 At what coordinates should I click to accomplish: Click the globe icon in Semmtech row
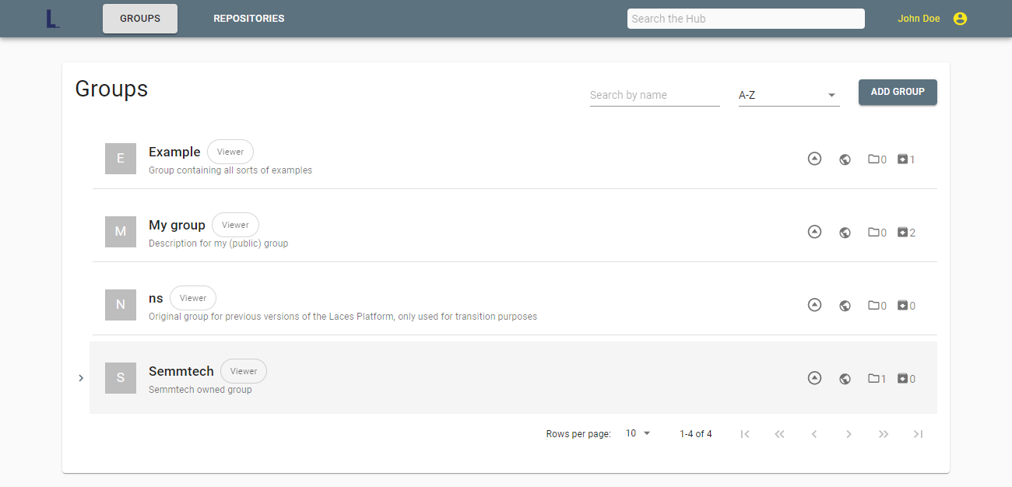(845, 379)
